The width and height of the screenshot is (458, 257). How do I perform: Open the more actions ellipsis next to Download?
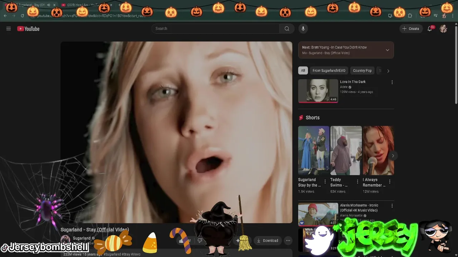288,241
